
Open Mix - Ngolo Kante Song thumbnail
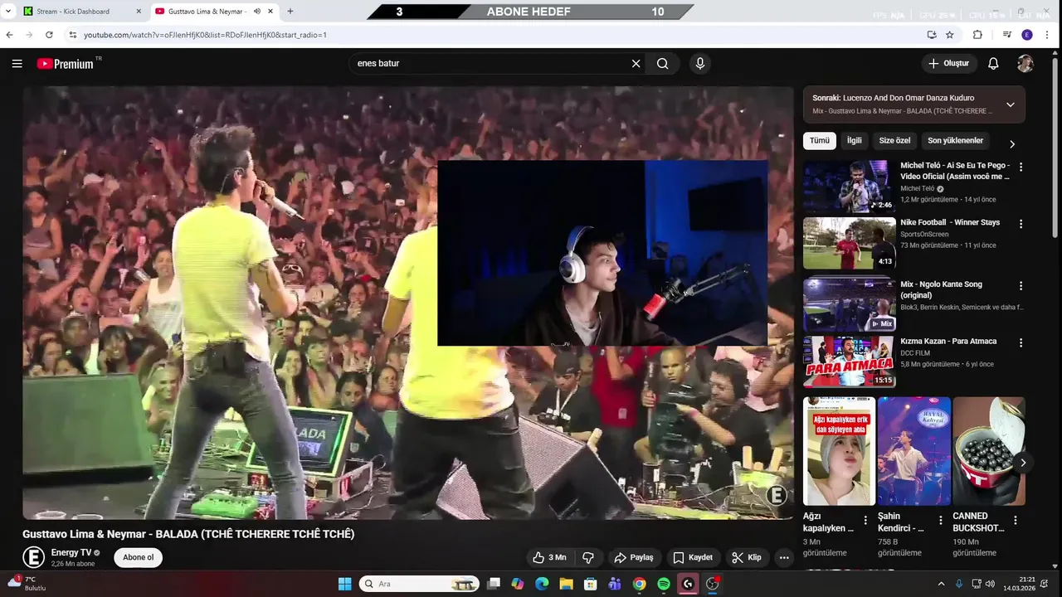pyautogui.click(x=849, y=303)
